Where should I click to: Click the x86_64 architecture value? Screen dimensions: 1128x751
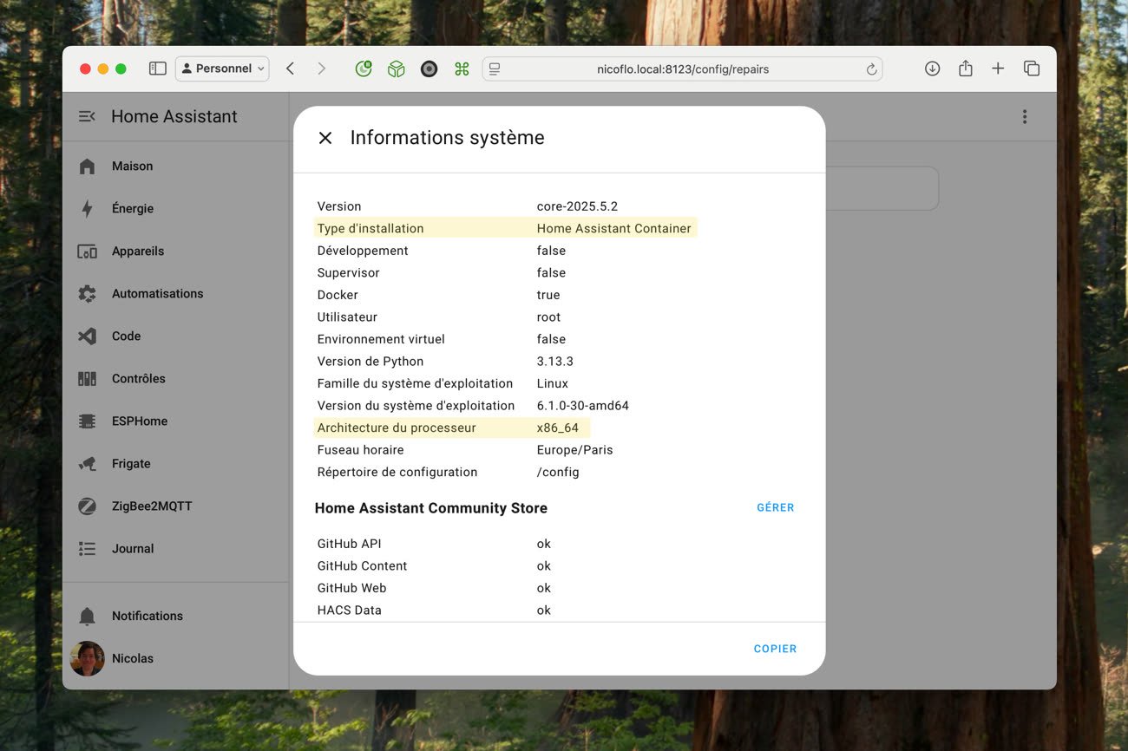pyautogui.click(x=558, y=428)
